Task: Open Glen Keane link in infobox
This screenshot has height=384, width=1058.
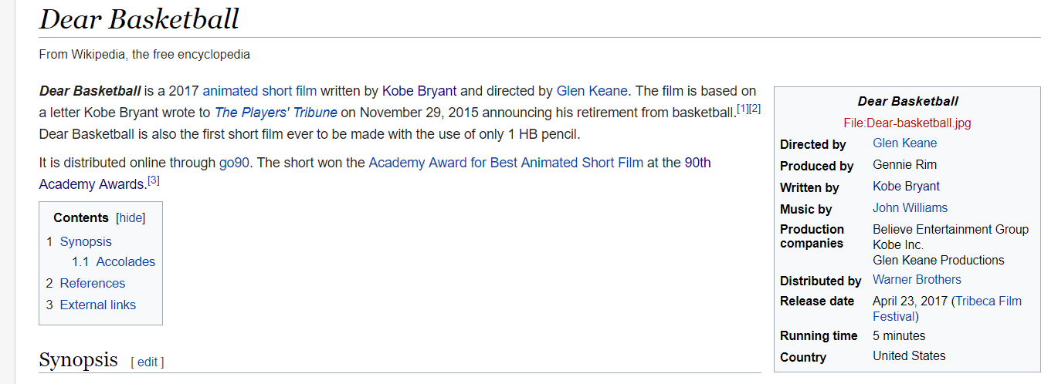Action: coord(904,143)
